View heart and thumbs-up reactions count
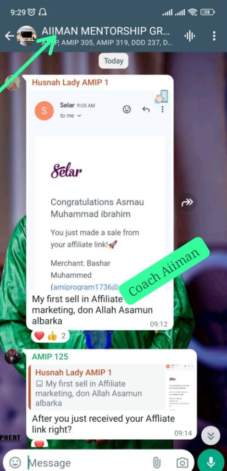This screenshot has height=471, width=227. [x=50, y=336]
